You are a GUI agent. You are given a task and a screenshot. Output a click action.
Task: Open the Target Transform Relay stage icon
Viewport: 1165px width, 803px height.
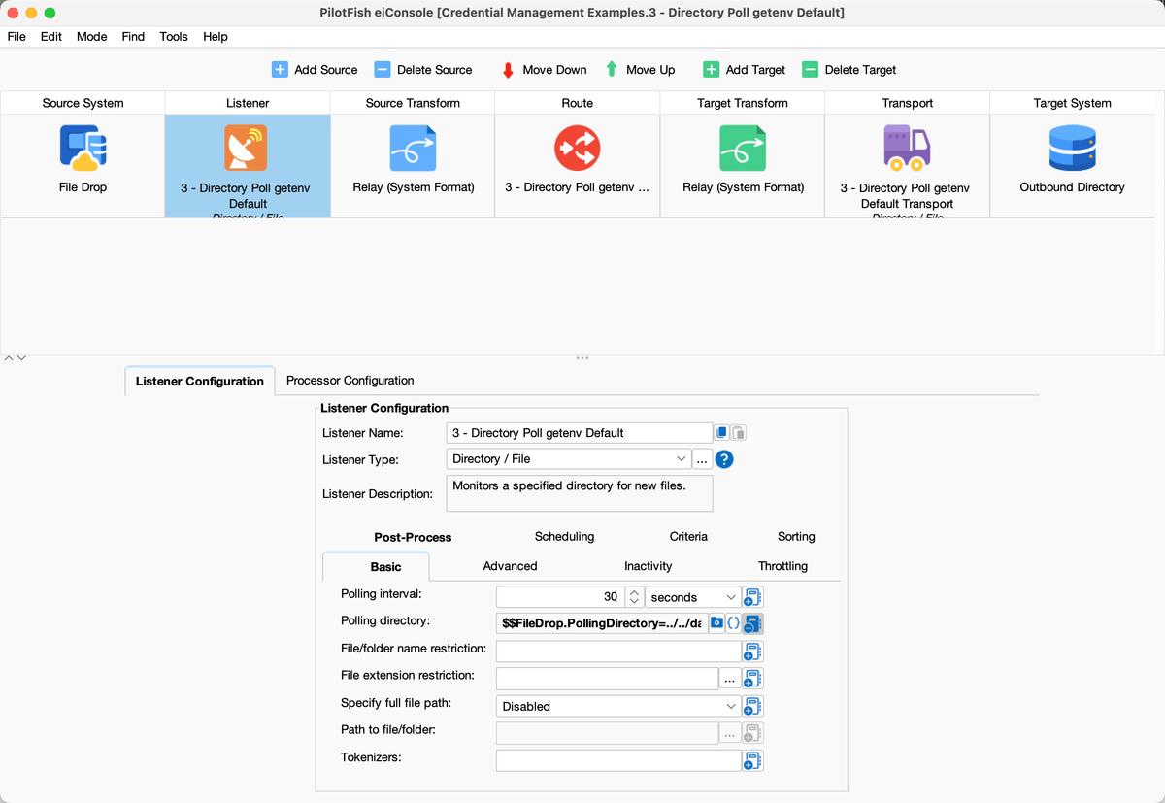coord(743,149)
